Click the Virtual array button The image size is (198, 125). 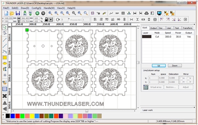coord(156,87)
